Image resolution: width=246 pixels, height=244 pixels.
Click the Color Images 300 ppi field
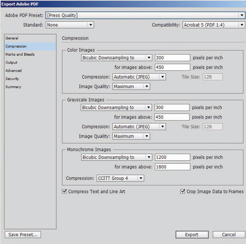(x=172, y=58)
